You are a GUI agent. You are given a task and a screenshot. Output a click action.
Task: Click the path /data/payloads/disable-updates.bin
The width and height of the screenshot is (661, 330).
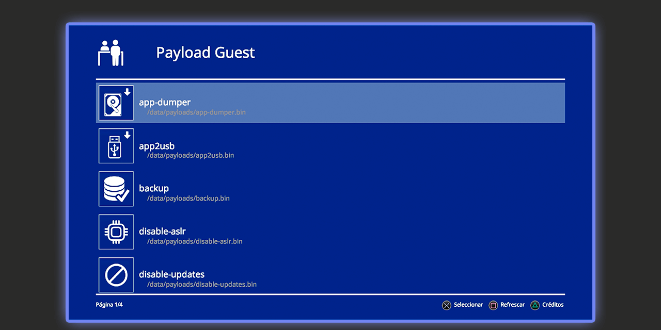(x=202, y=284)
